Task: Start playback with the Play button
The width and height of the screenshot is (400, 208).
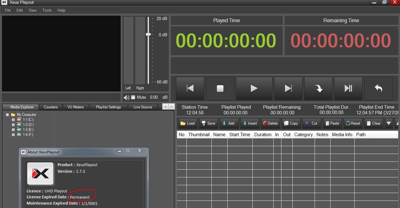Action: pyautogui.click(x=254, y=89)
